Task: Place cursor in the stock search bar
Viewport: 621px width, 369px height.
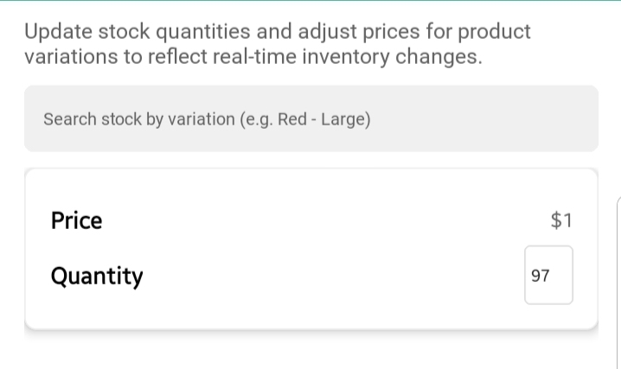Action: [208, 118]
